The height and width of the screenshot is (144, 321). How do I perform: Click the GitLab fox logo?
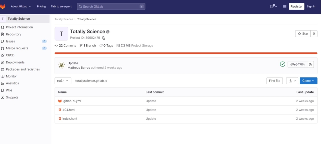(3, 6)
